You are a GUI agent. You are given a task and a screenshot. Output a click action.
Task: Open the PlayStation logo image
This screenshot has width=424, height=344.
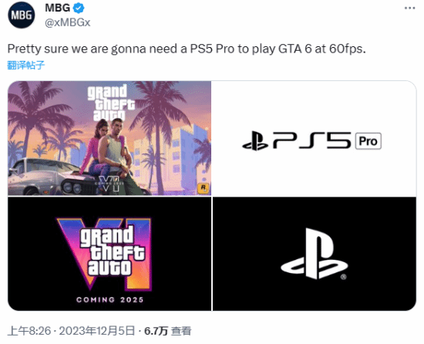tap(315, 254)
